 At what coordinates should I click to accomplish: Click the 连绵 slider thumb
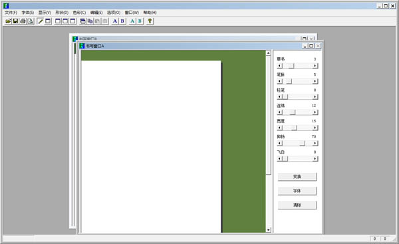pos(293,112)
